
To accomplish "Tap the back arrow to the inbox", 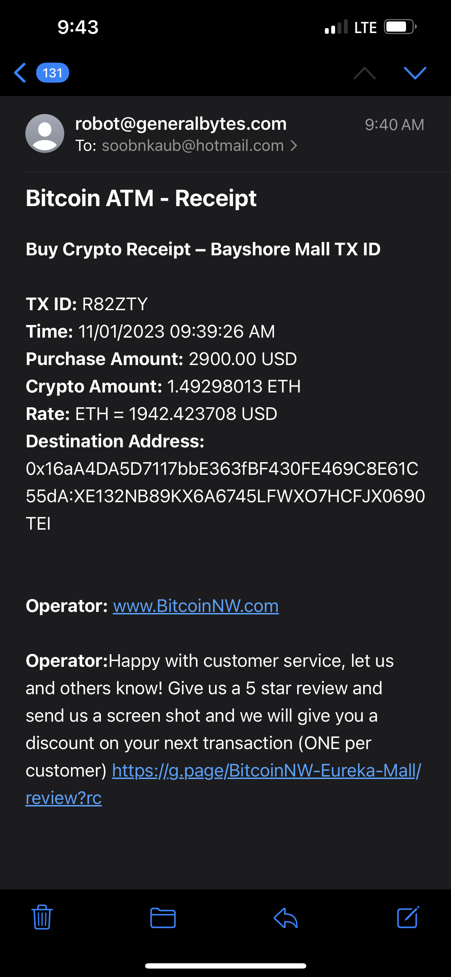I will pos(20,73).
